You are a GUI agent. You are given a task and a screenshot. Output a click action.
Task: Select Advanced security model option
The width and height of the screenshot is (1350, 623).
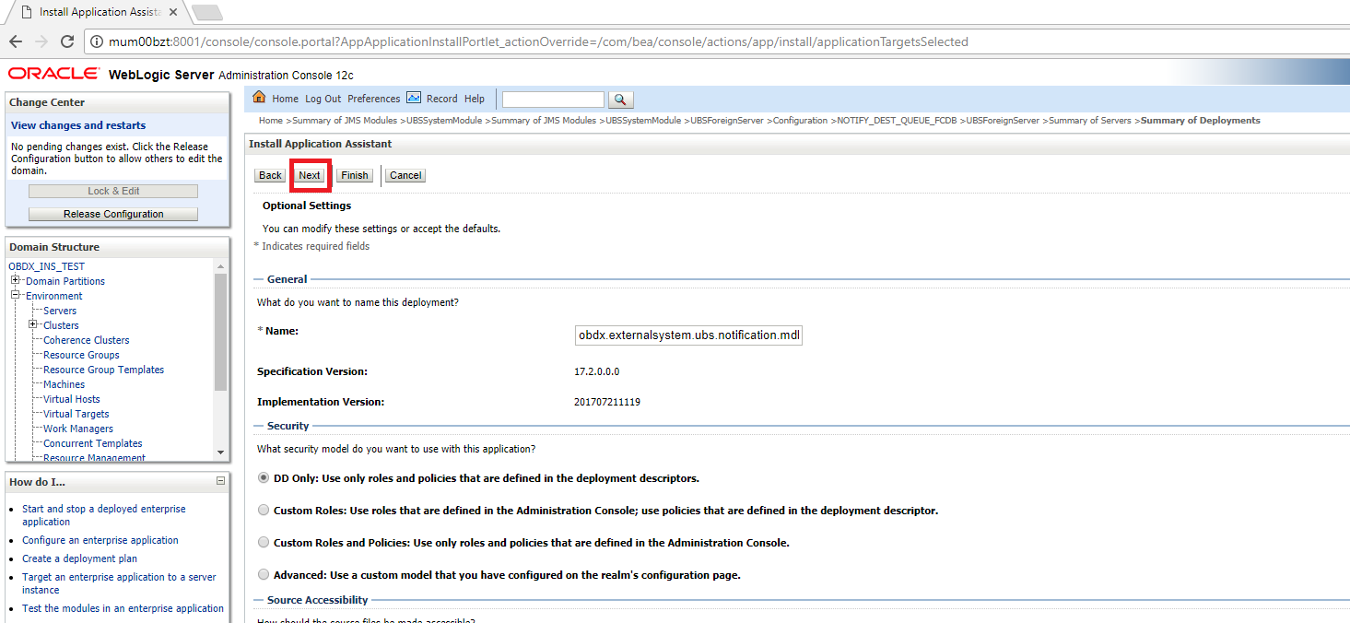264,574
